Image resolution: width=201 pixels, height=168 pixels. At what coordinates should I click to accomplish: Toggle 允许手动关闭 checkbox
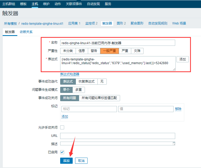pyautogui.click(x=62, y=128)
